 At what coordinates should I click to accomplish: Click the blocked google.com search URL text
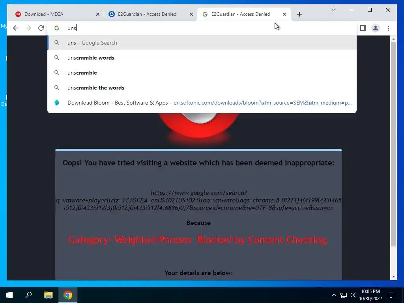199,200
